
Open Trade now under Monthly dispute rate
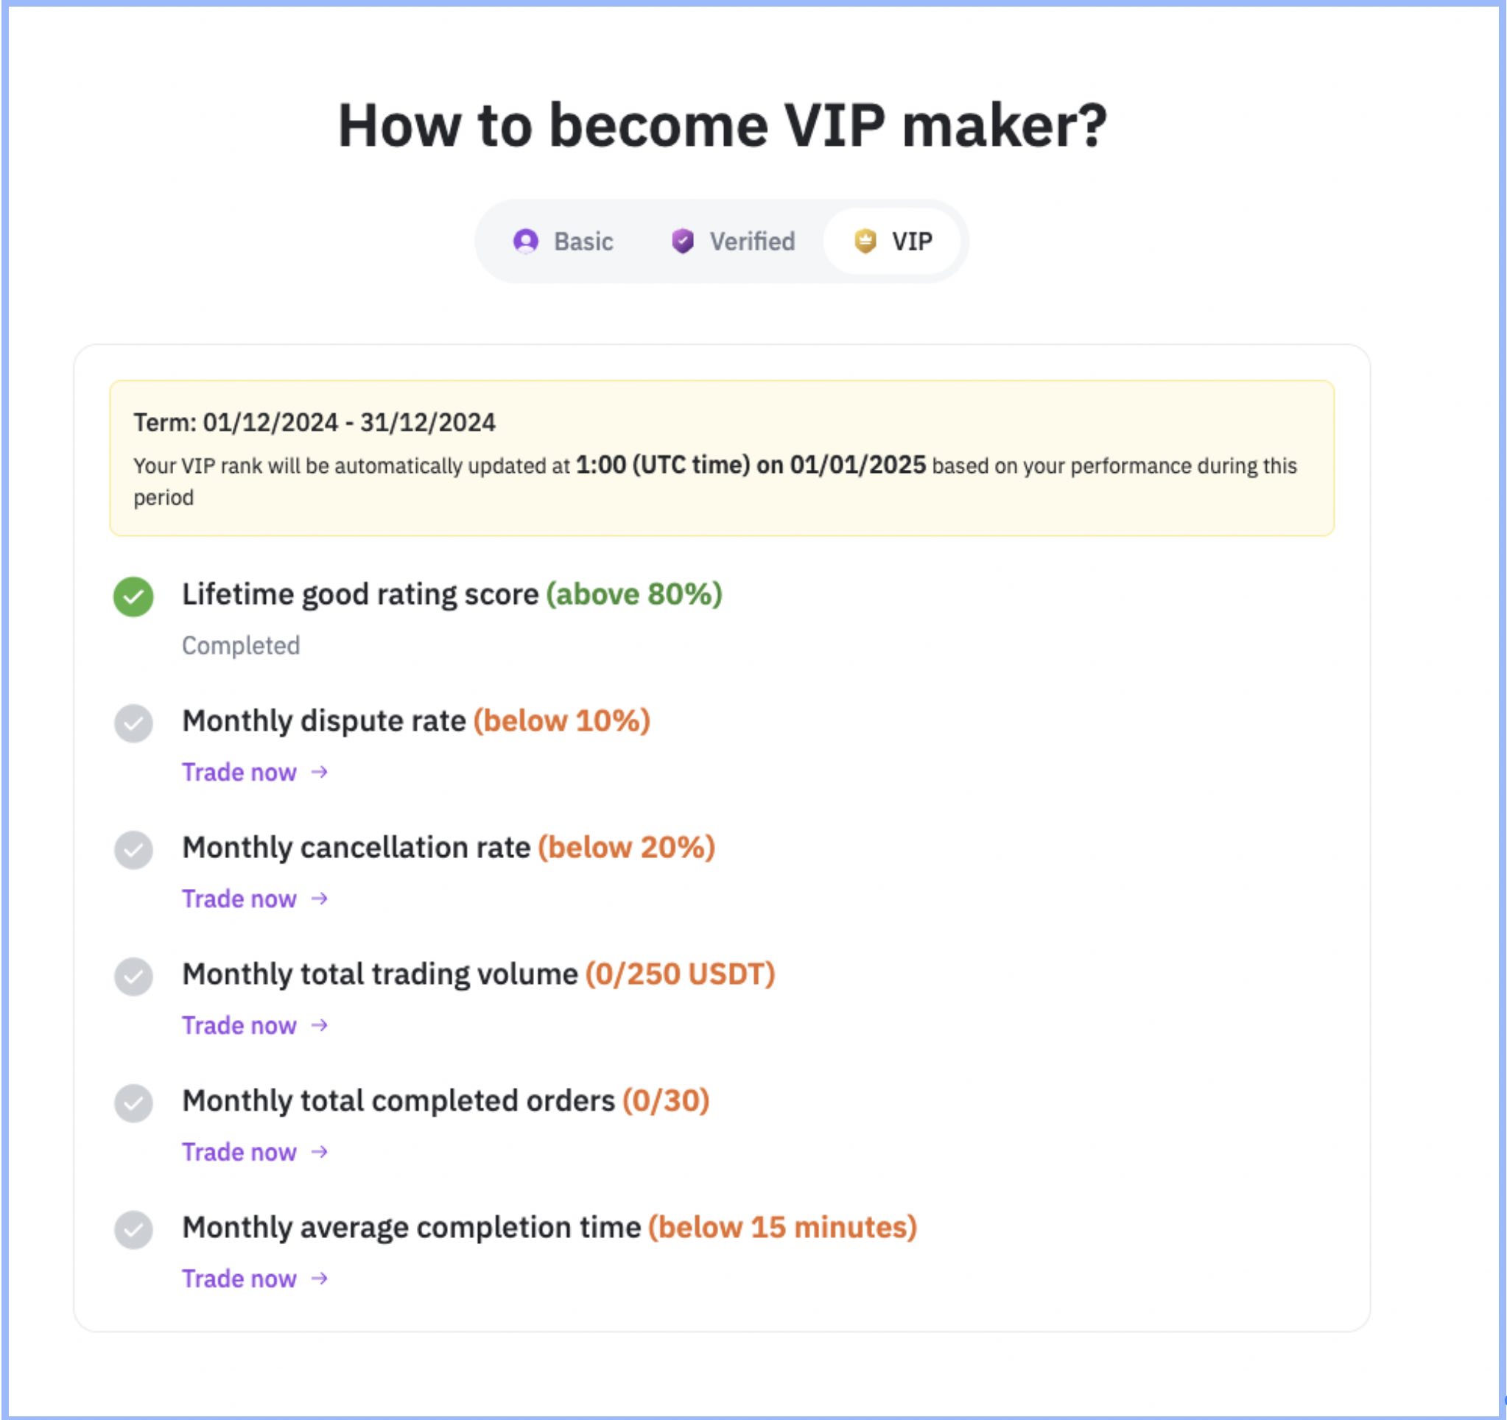pyautogui.click(x=239, y=773)
